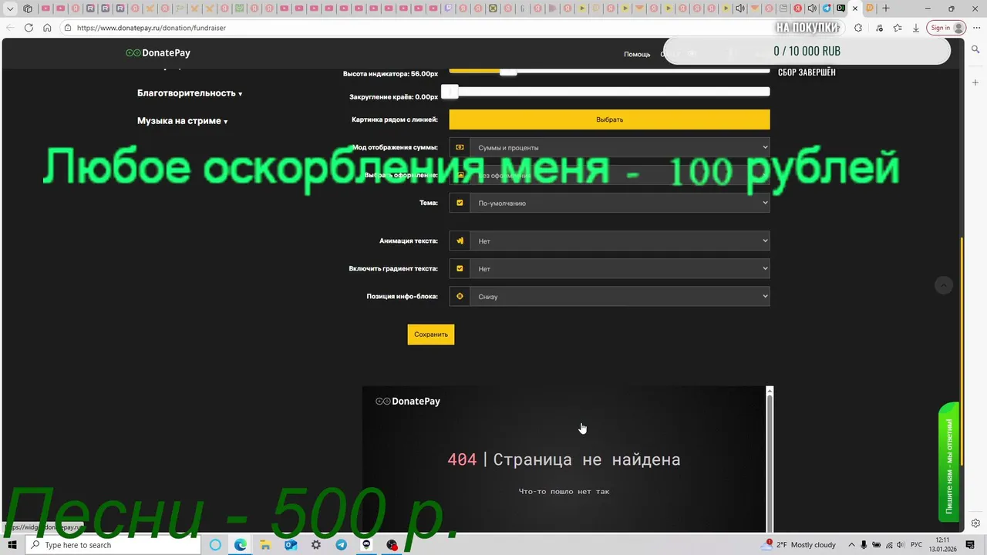Close the active browser tab

coord(855,8)
